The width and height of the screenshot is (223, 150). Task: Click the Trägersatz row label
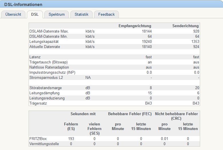point(38,103)
